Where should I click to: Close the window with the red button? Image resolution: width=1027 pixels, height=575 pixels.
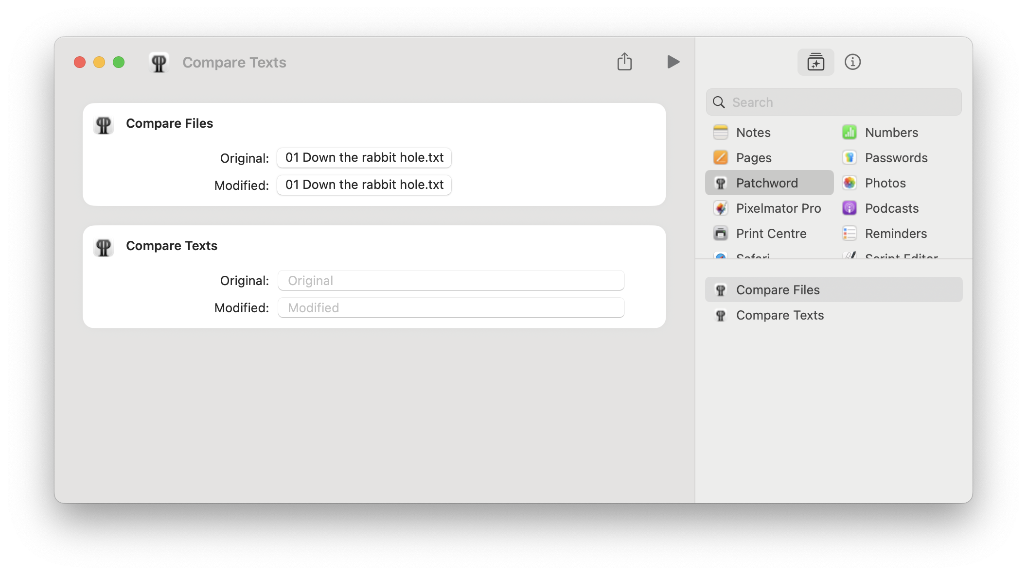[80, 62]
